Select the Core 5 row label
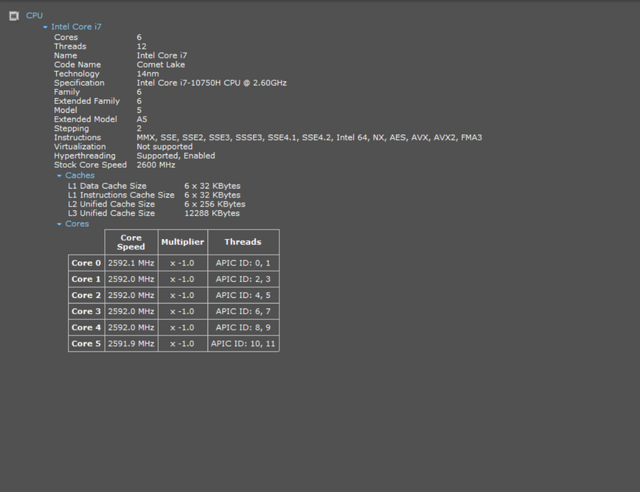Image resolution: width=640 pixels, height=492 pixels. [x=86, y=344]
